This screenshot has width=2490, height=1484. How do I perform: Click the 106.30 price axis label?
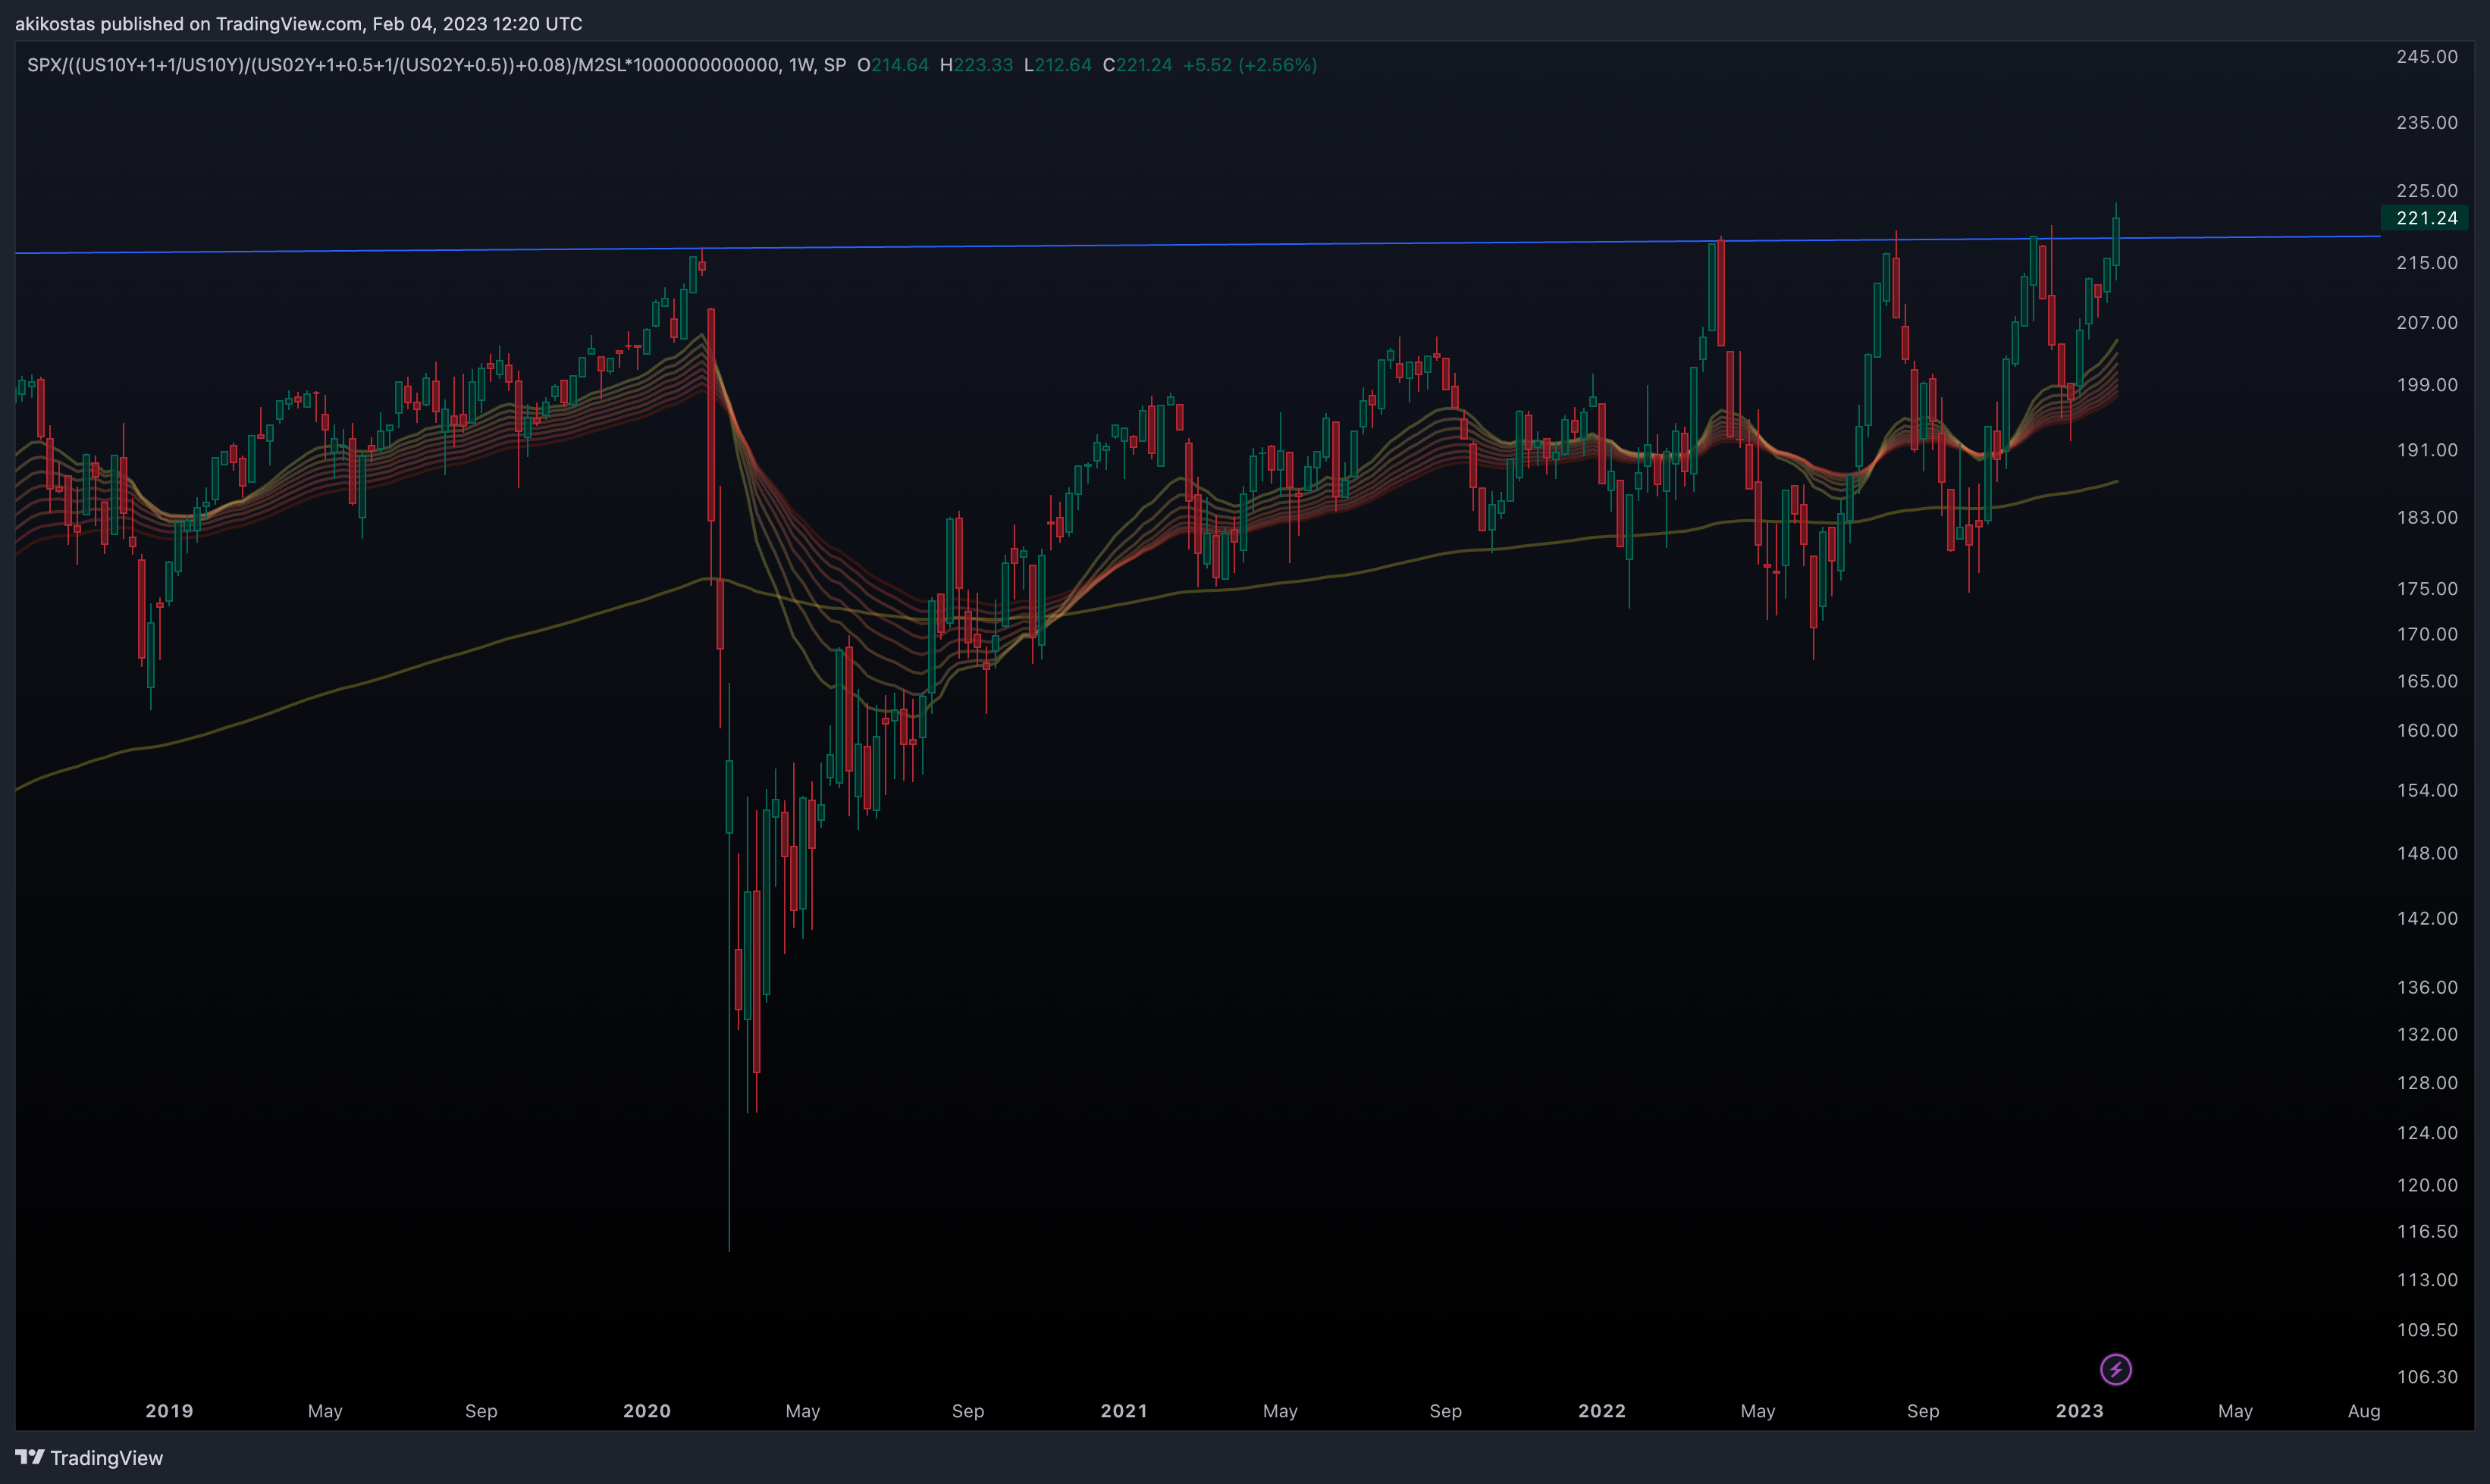click(x=2426, y=1377)
